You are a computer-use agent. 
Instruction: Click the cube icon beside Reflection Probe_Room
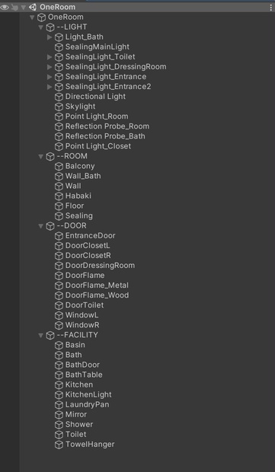click(x=59, y=126)
